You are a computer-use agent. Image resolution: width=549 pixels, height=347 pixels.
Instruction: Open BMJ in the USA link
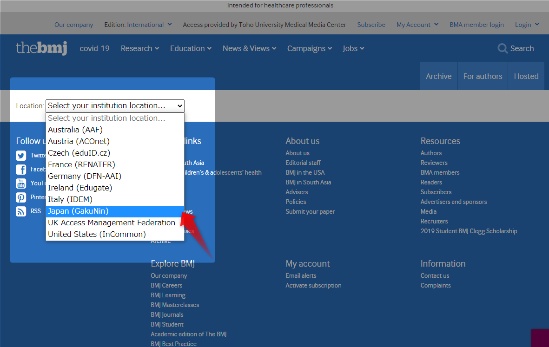click(x=305, y=172)
